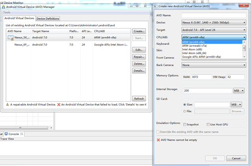Select the Console tab

(x=14, y=134)
